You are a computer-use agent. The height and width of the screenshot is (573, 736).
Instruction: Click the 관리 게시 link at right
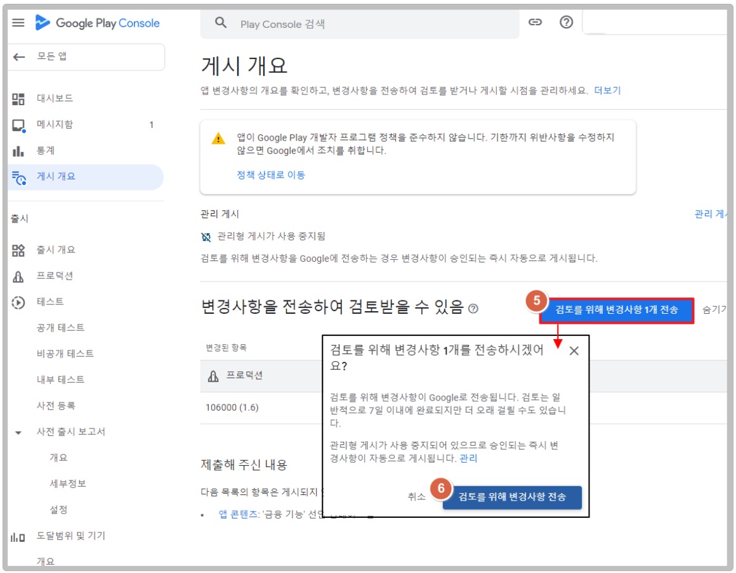click(710, 214)
